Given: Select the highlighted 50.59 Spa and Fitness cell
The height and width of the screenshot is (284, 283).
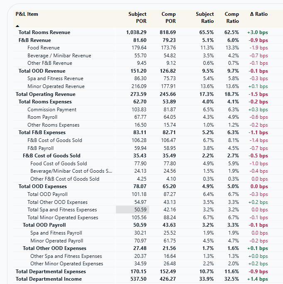Looking at the screenshot, I should tap(132, 210).
